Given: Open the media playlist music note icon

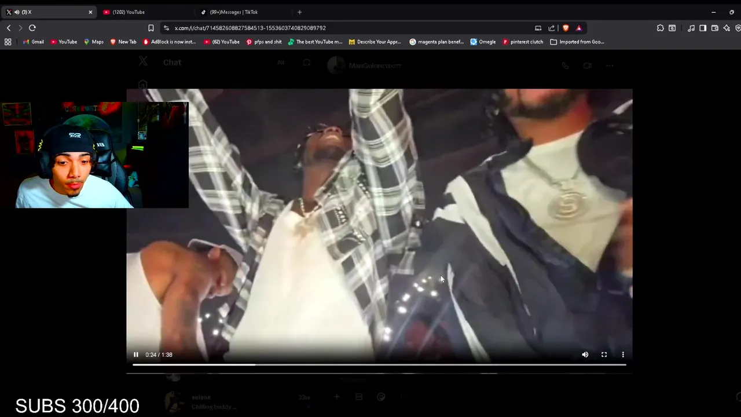Looking at the screenshot, I should coord(691,28).
